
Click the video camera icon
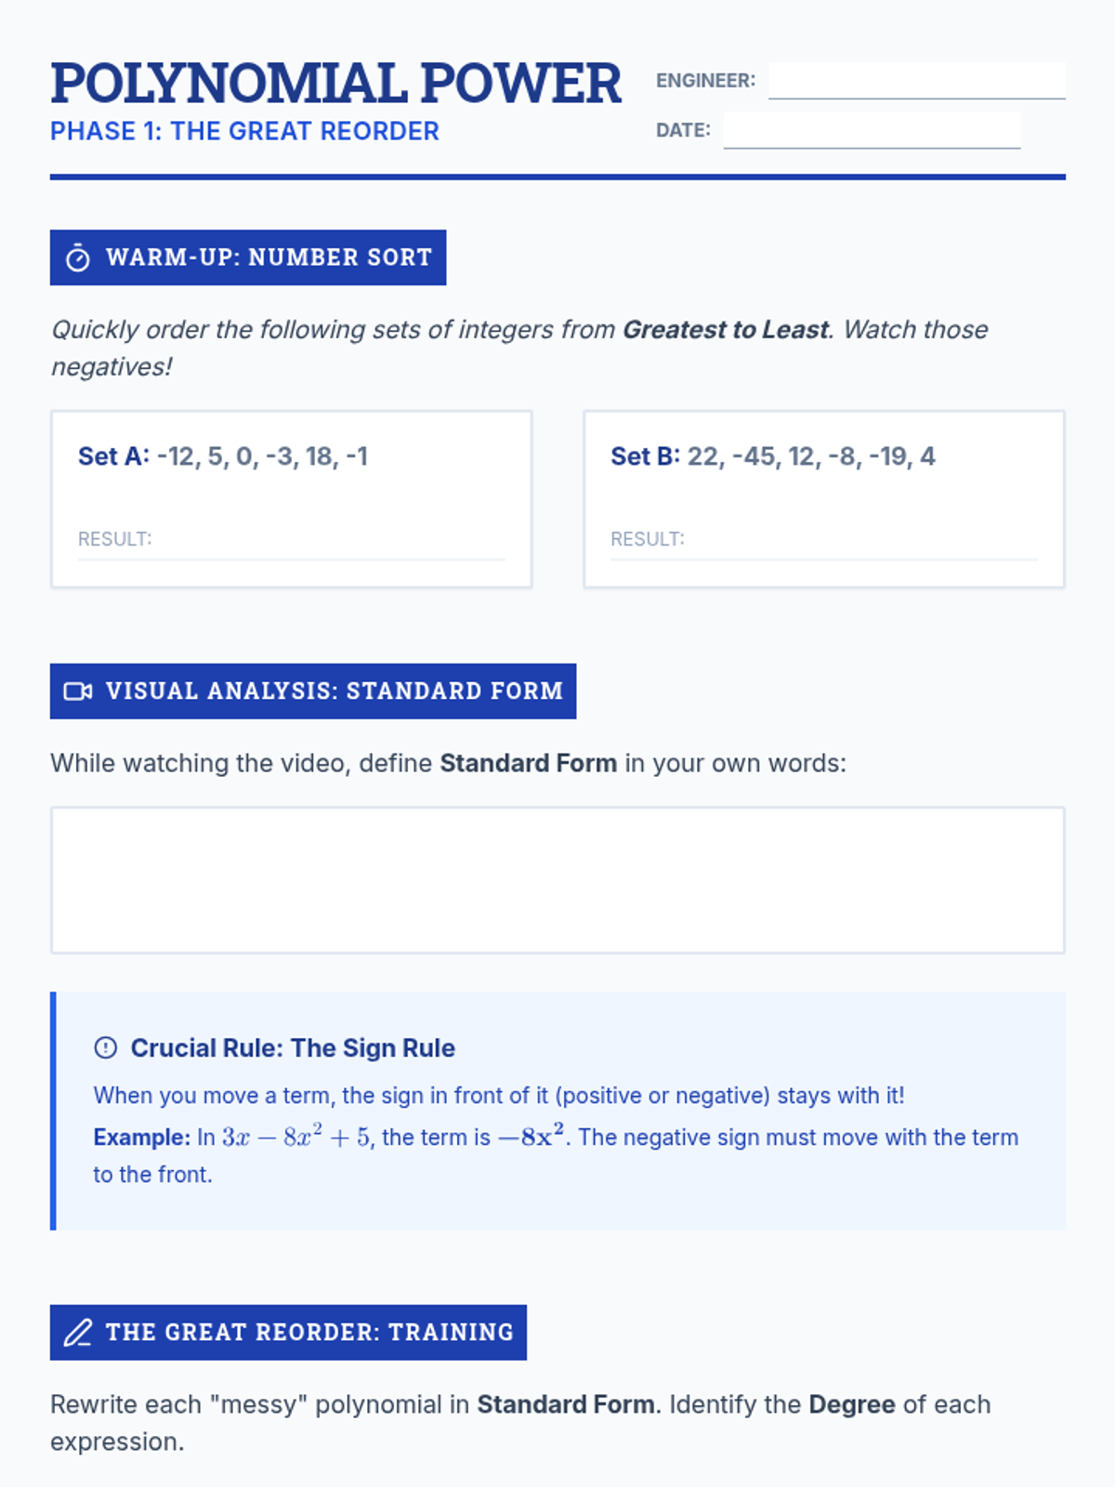click(78, 691)
